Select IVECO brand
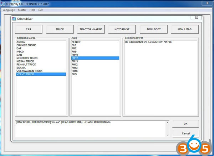 coord(41,52)
